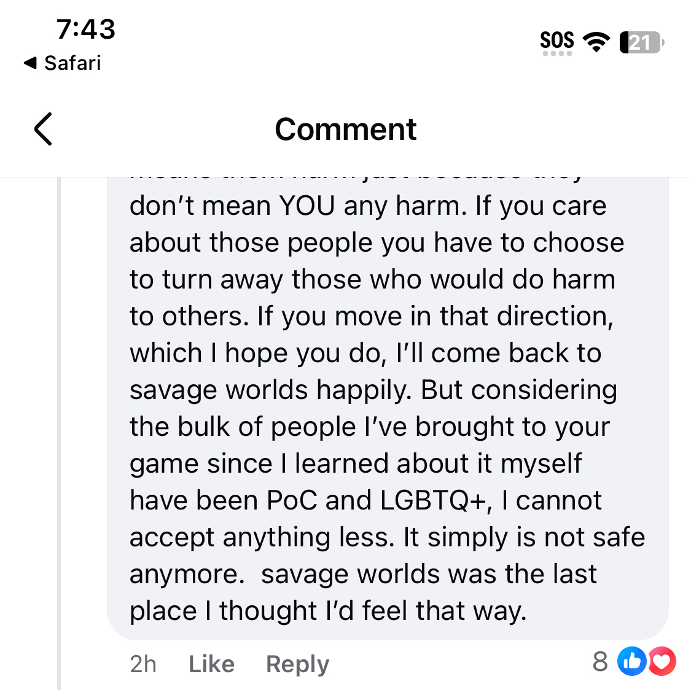Tap the Wi-Fi status icon
This screenshot has width=691, height=690.
click(595, 42)
